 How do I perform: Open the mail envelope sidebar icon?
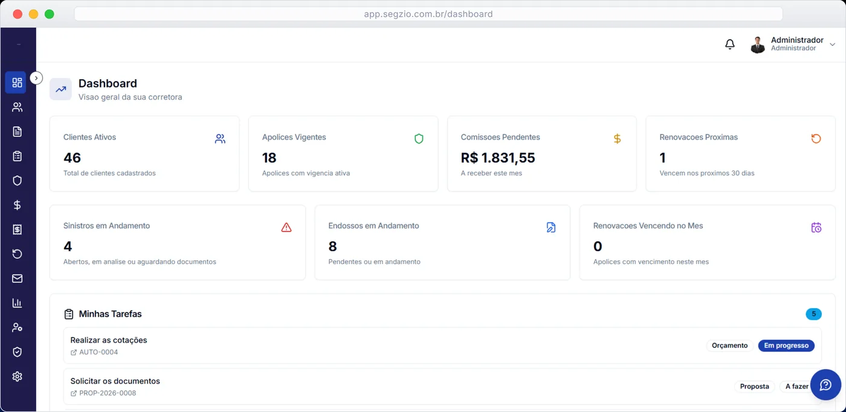coord(17,278)
